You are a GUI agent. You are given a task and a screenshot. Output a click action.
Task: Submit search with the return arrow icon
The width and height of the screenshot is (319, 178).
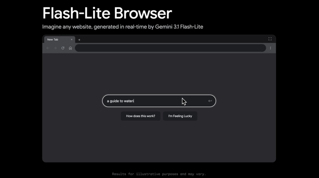click(210, 101)
